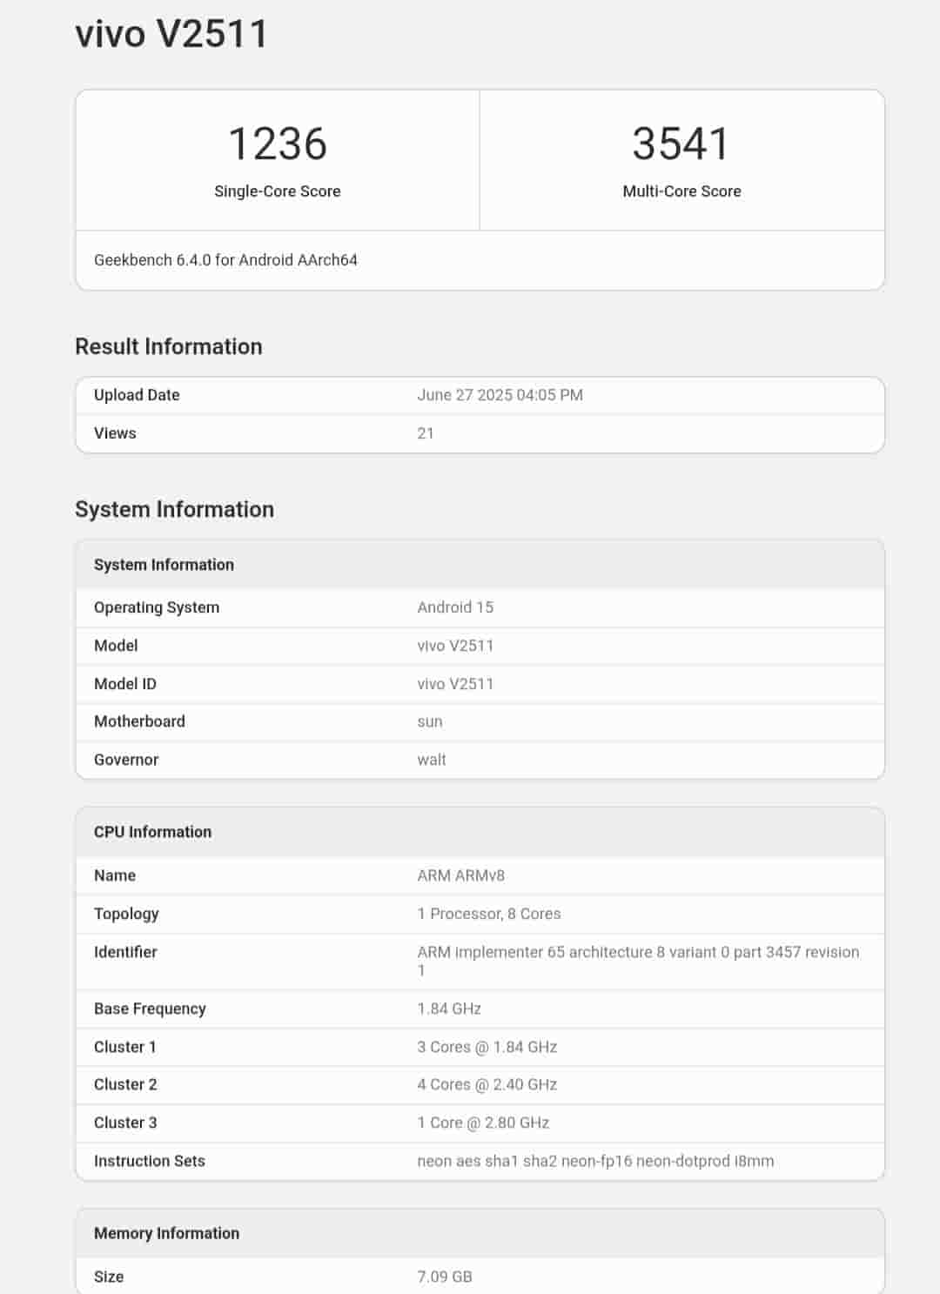Click the vivo V2511 page title
This screenshot has width=940, height=1294.
pyautogui.click(x=171, y=35)
